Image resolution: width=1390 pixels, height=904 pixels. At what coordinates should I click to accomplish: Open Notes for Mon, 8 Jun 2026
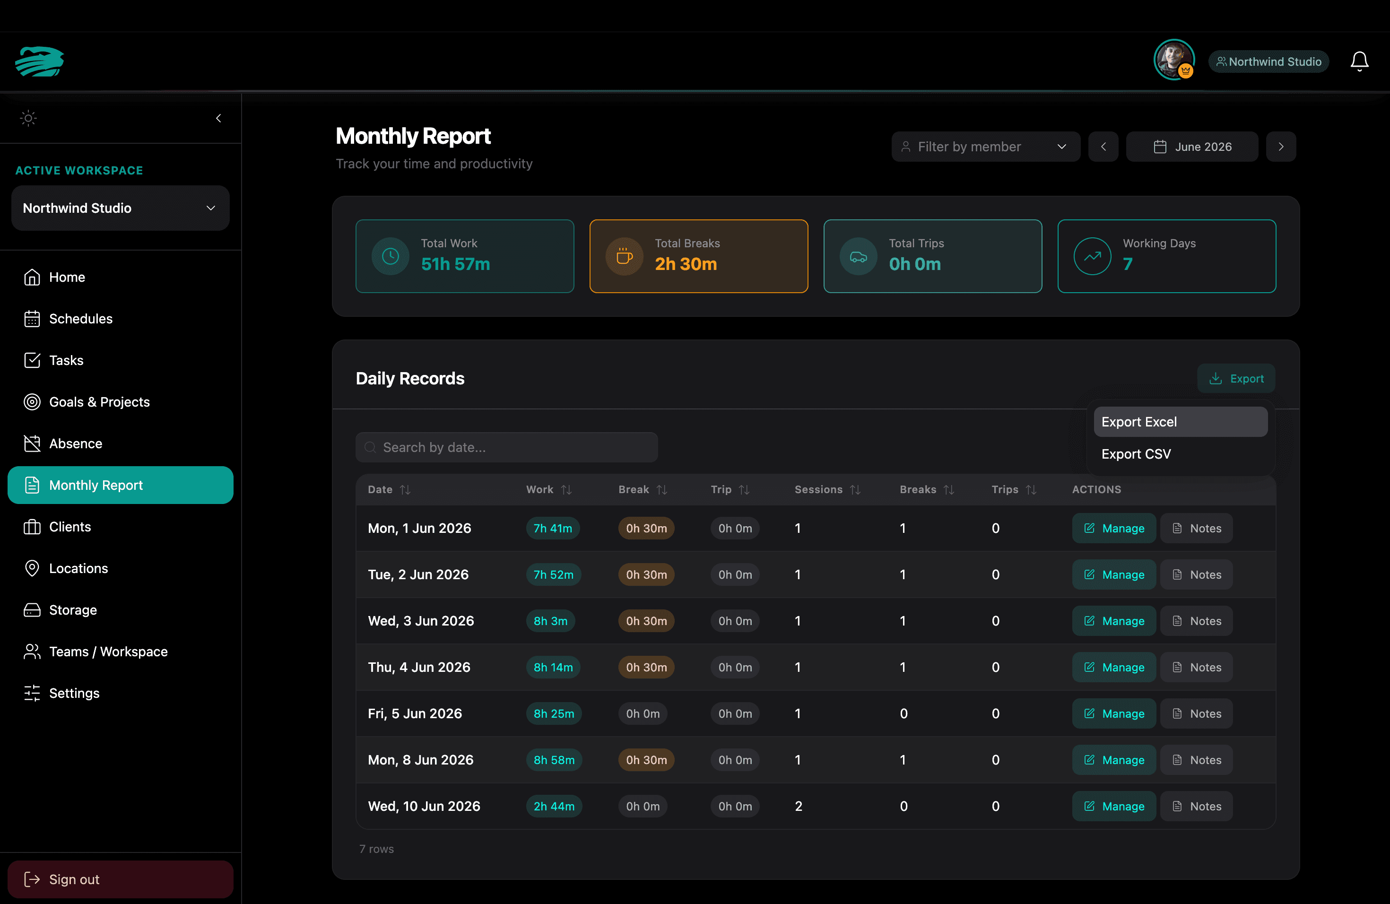click(x=1196, y=760)
